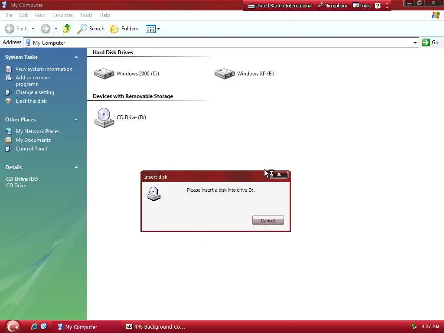Open My Network Places link

pyautogui.click(x=37, y=131)
